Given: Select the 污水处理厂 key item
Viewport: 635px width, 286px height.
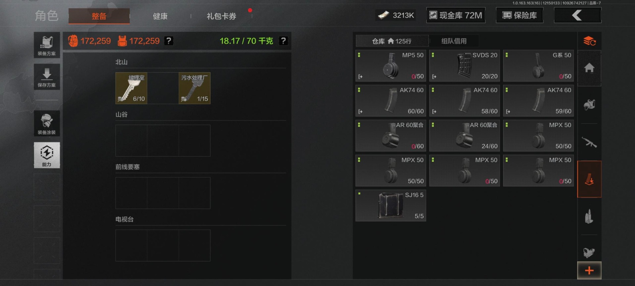Looking at the screenshot, I should [194, 88].
